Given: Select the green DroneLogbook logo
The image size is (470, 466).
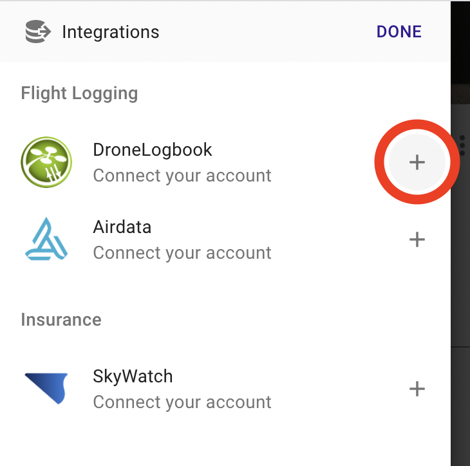Looking at the screenshot, I should click(x=46, y=162).
